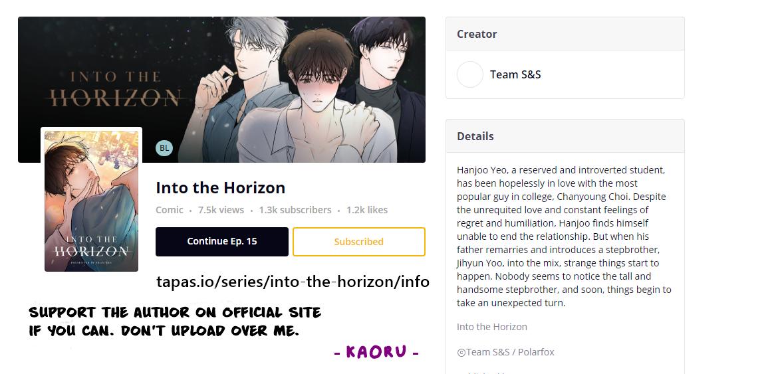The image size is (766, 374).
Task: Click the BL genre badge icon
Action: pyautogui.click(x=164, y=148)
